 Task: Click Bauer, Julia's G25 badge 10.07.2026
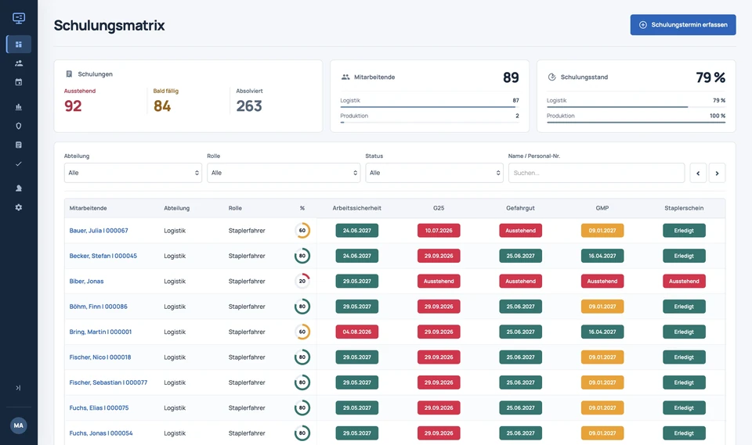click(439, 231)
